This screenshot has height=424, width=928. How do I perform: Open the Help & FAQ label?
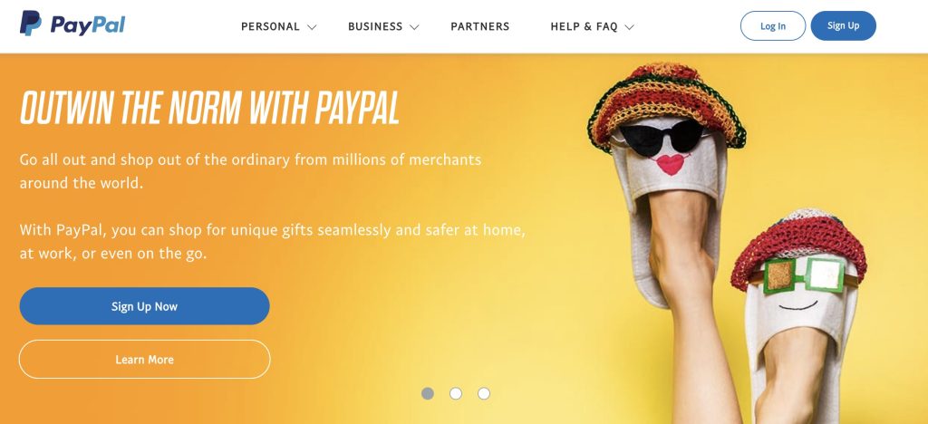click(x=585, y=26)
